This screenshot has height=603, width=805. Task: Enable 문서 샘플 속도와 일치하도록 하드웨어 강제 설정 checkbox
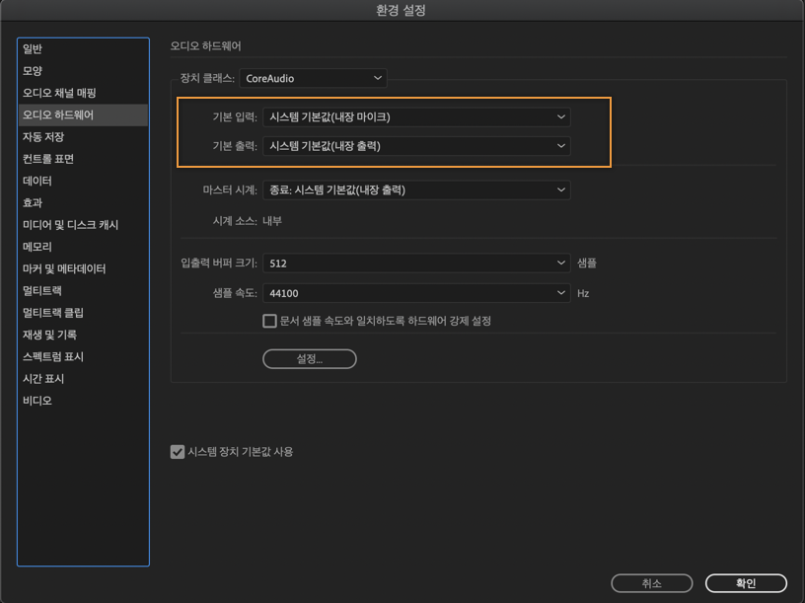click(269, 321)
